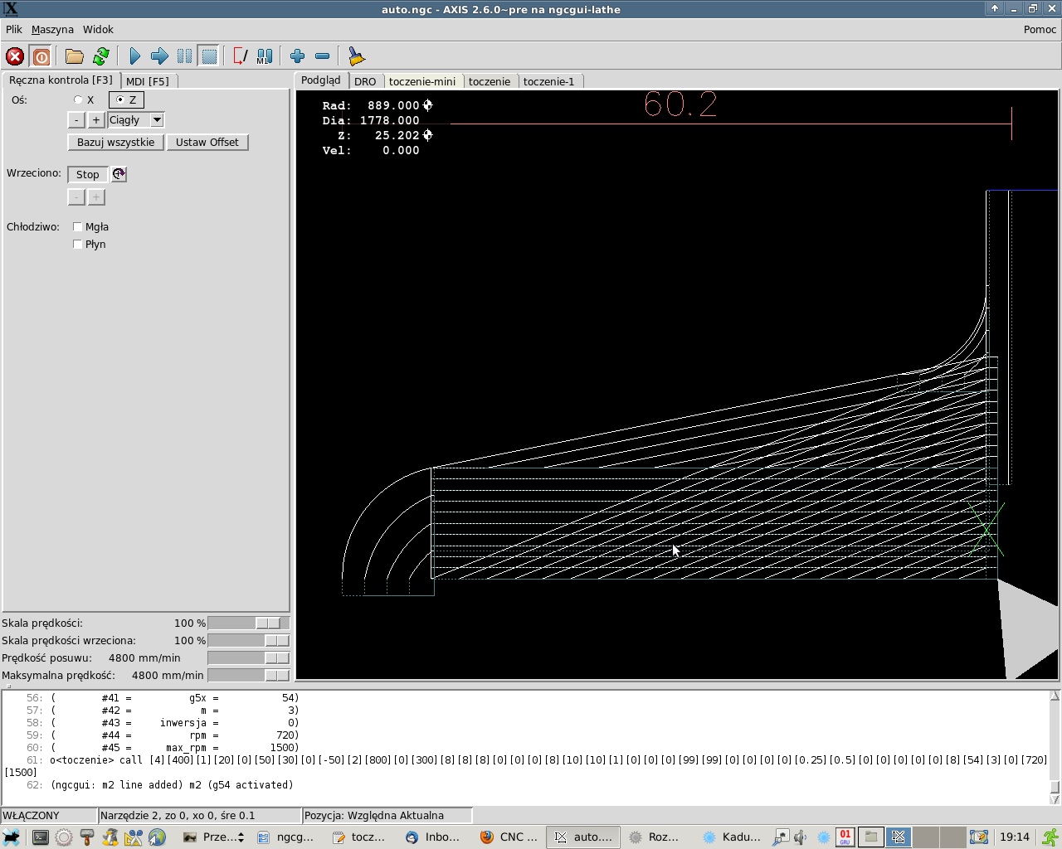Launch the web browser globe in the taskbar

pos(157,837)
